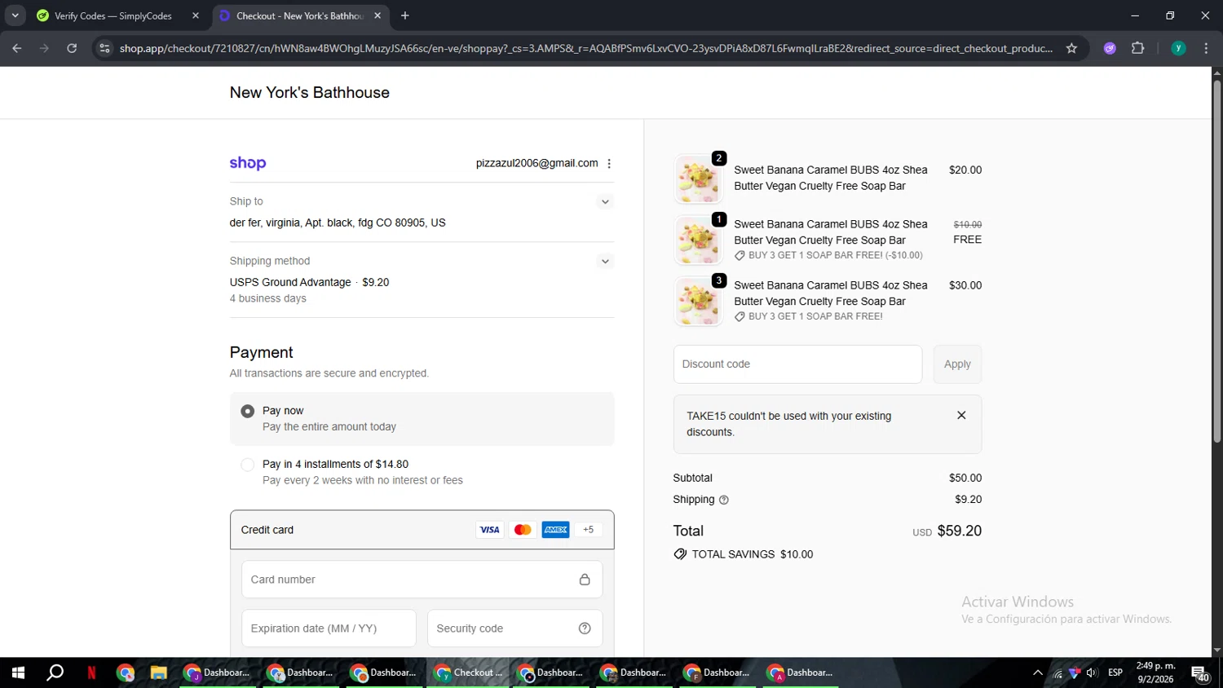Show the +5 more card types

coord(589,530)
